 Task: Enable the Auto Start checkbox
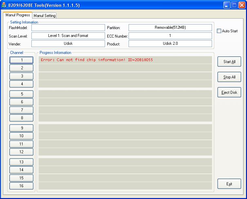[219, 31]
